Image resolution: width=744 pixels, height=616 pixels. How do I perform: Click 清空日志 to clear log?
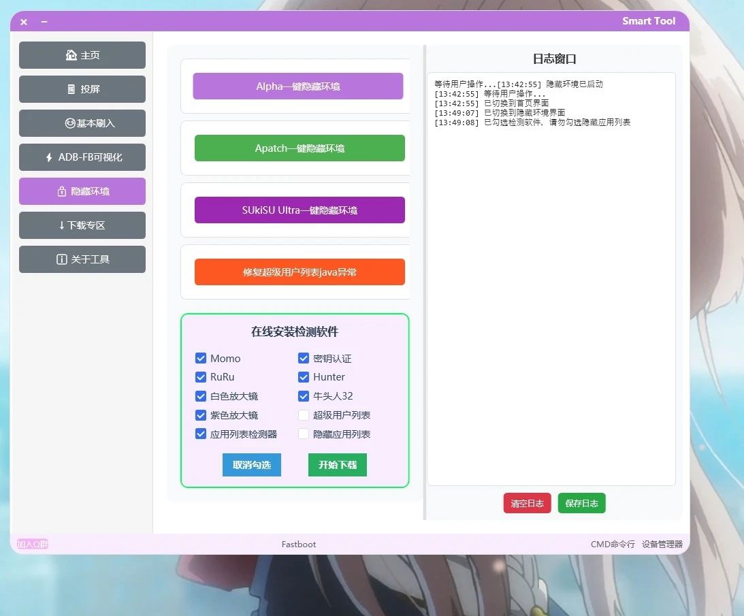527,503
